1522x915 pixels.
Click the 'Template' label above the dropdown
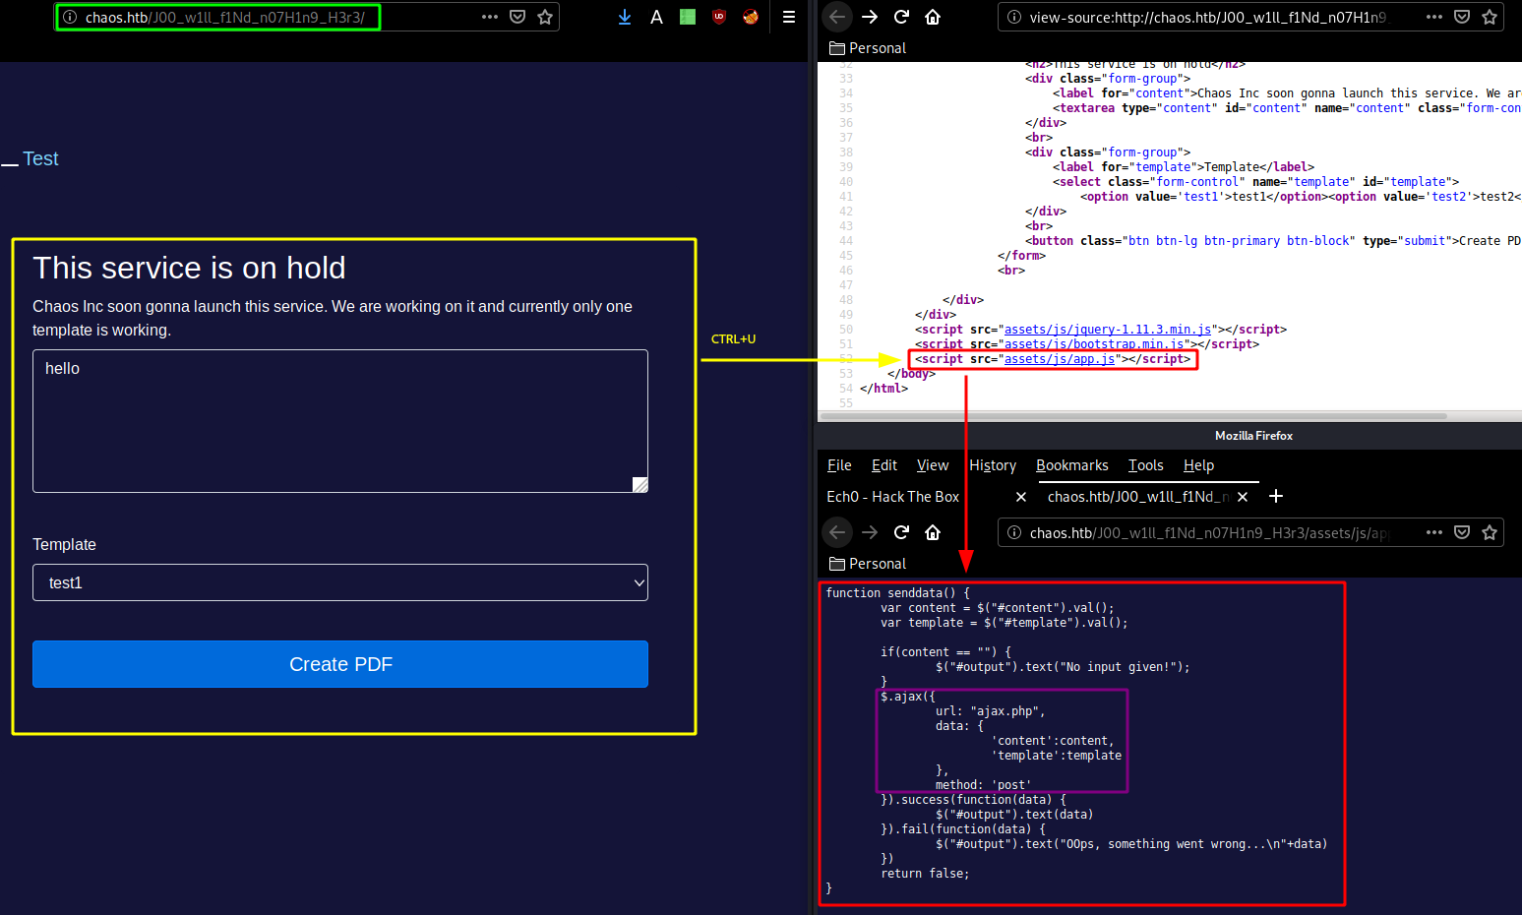(x=64, y=544)
